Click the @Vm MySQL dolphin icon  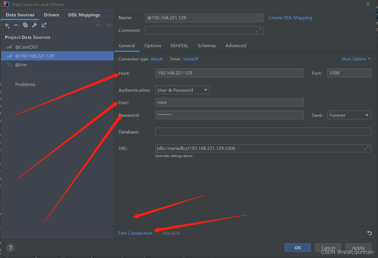(x=9, y=65)
